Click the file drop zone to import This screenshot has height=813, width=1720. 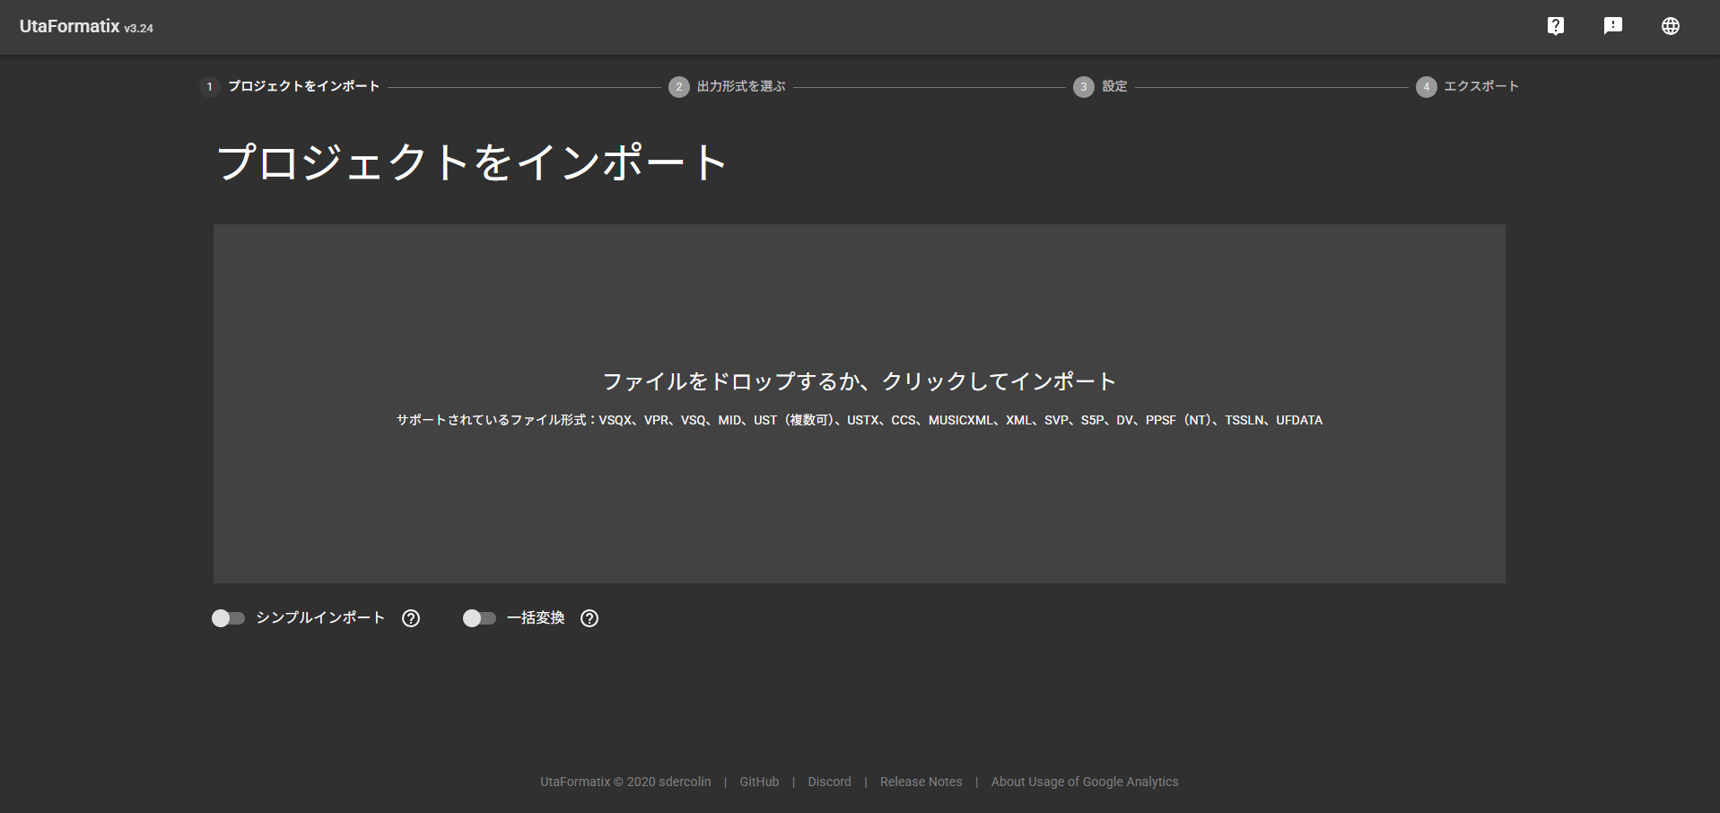coord(859,403)
